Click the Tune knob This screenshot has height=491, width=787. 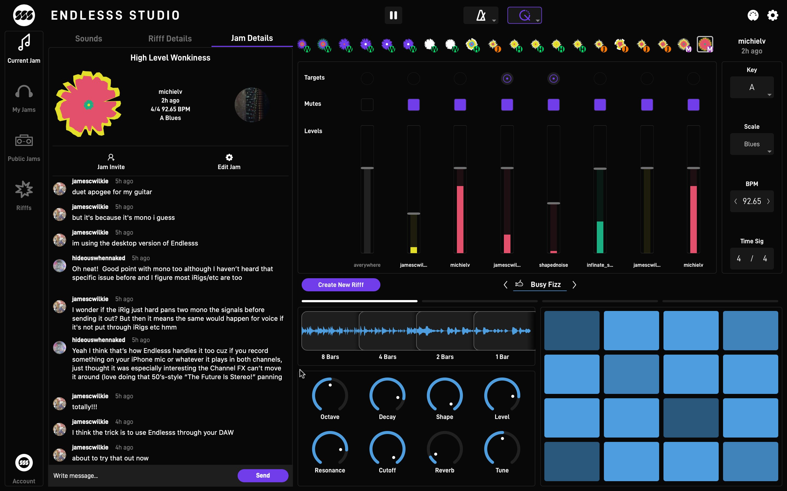[x=502, y=448]
